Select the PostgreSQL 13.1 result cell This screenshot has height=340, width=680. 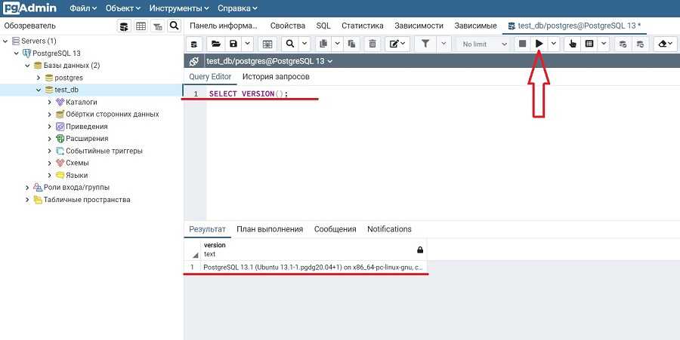tap(314, 268)
